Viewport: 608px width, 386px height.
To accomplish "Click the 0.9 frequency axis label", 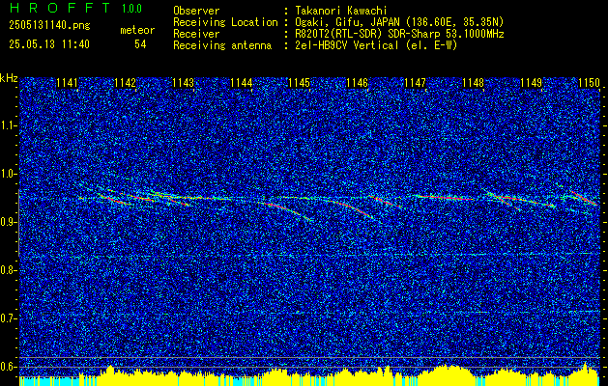I will click(x=9, y=222).
